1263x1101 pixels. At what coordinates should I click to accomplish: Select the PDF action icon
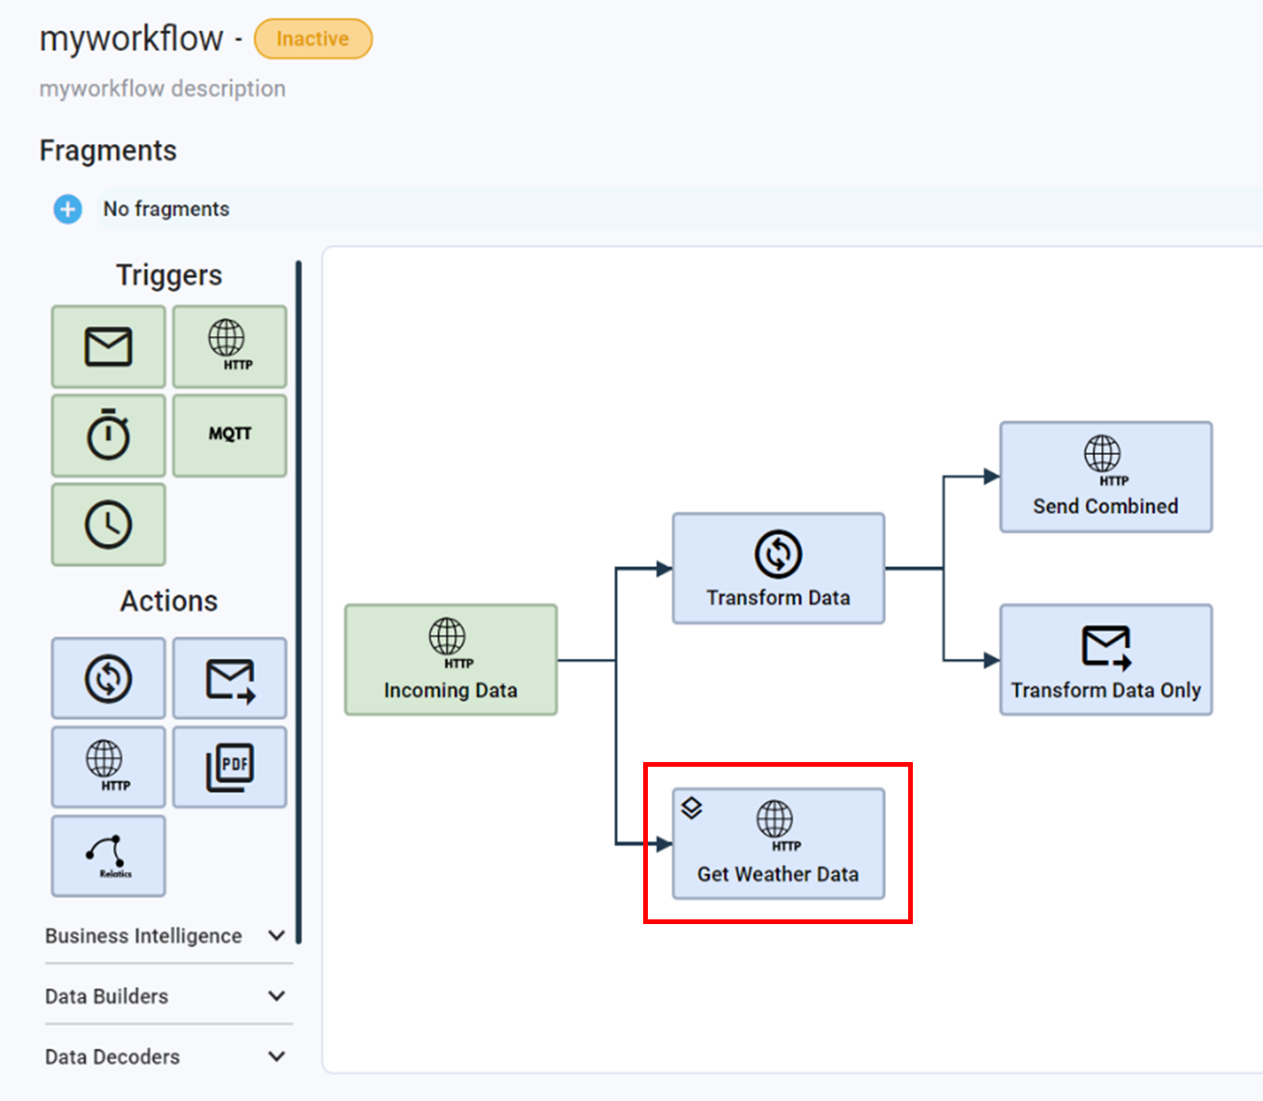[229, 766]
